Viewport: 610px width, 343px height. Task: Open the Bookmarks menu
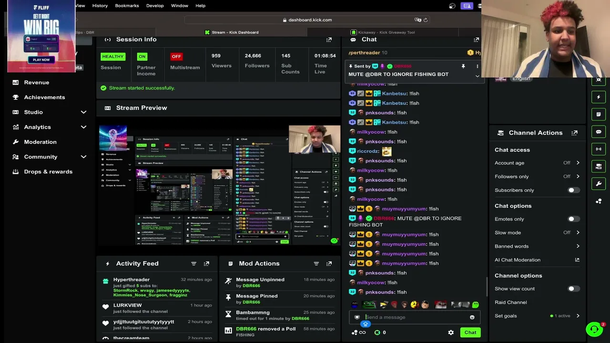click(x=127, y=6)
